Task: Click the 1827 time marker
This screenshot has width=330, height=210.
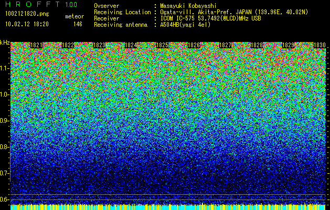Action: [x=225, y=45]
